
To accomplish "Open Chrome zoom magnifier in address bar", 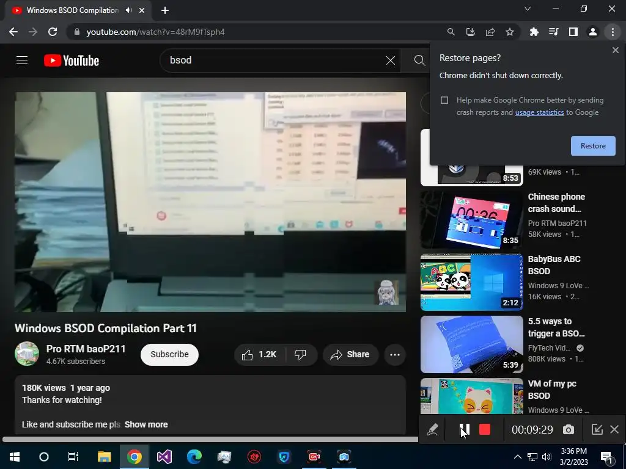I will pos(451,32).
